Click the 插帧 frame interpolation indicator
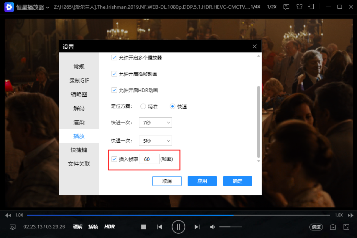The image size is (357, 238). point(93,227)
